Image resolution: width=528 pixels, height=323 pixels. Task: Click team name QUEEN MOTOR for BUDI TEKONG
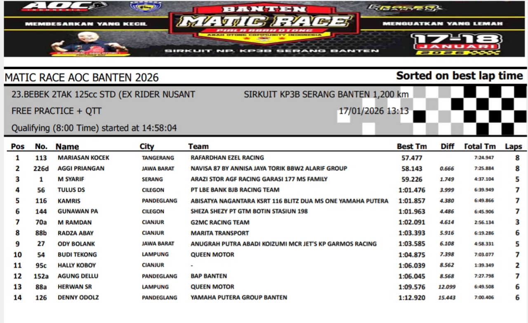[x=212, y=254]
